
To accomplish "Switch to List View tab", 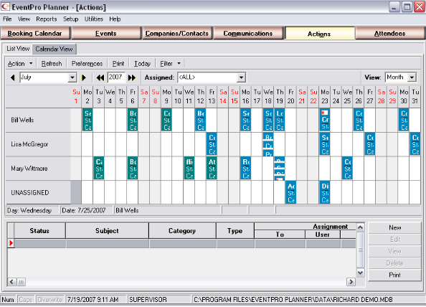I will coord(18,49).
